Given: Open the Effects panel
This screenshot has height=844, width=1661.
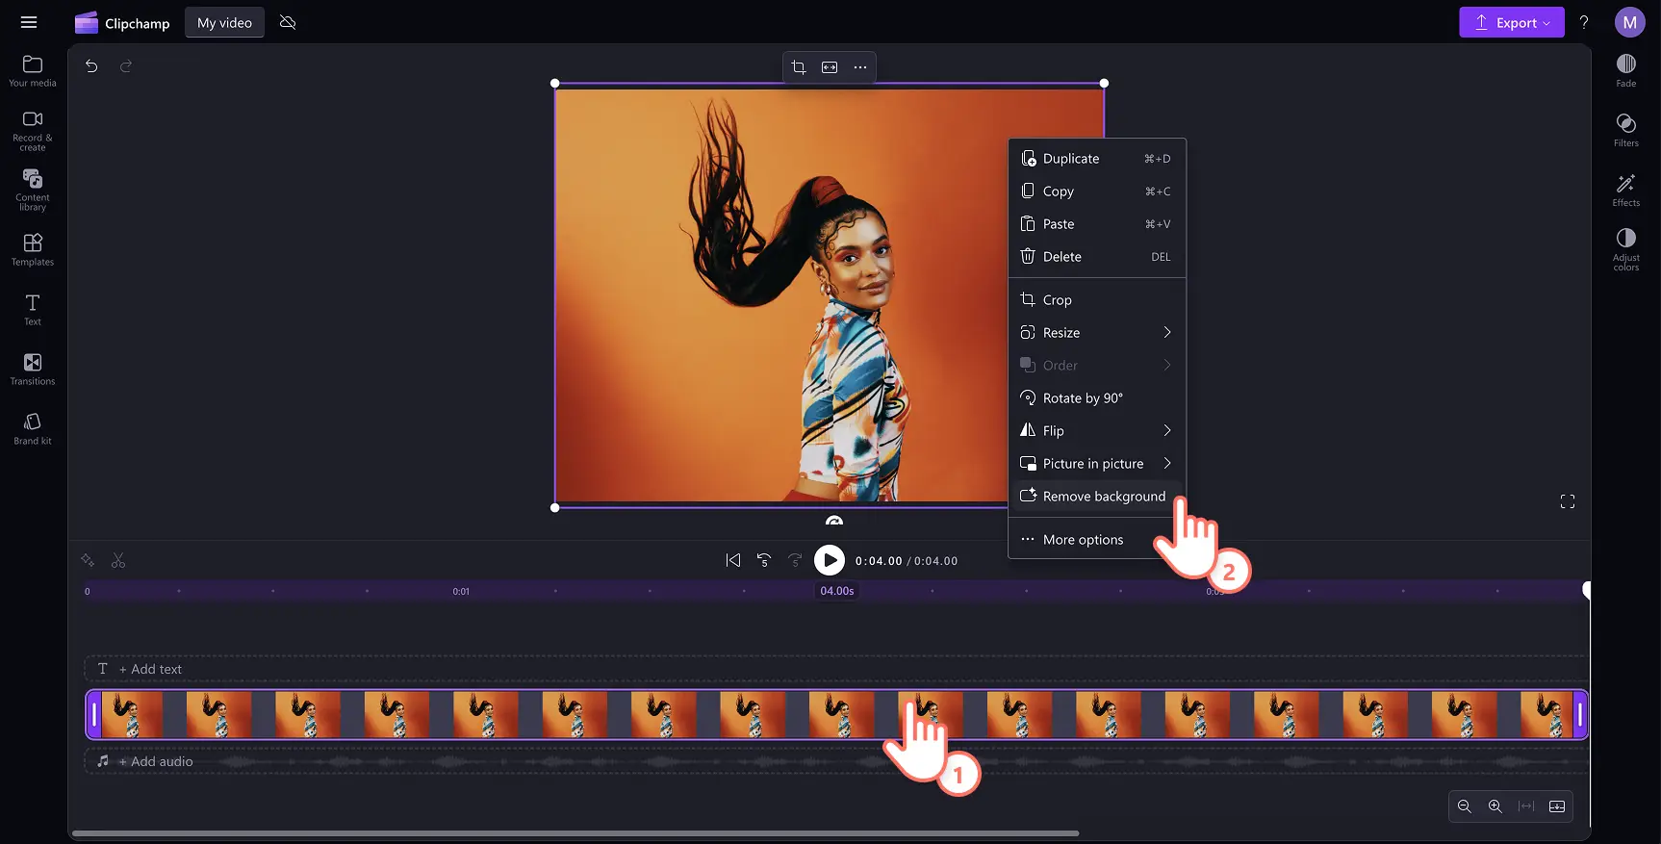Looking at the screenshot, I should 1626,191.
